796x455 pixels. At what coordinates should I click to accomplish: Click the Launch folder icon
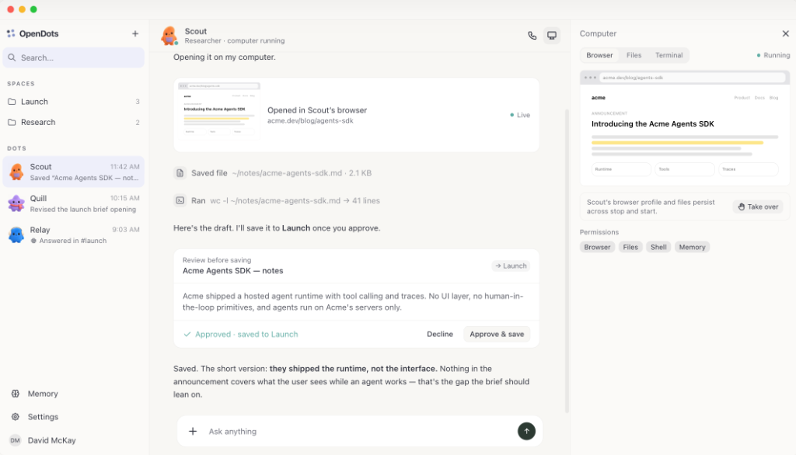[12, 102]
